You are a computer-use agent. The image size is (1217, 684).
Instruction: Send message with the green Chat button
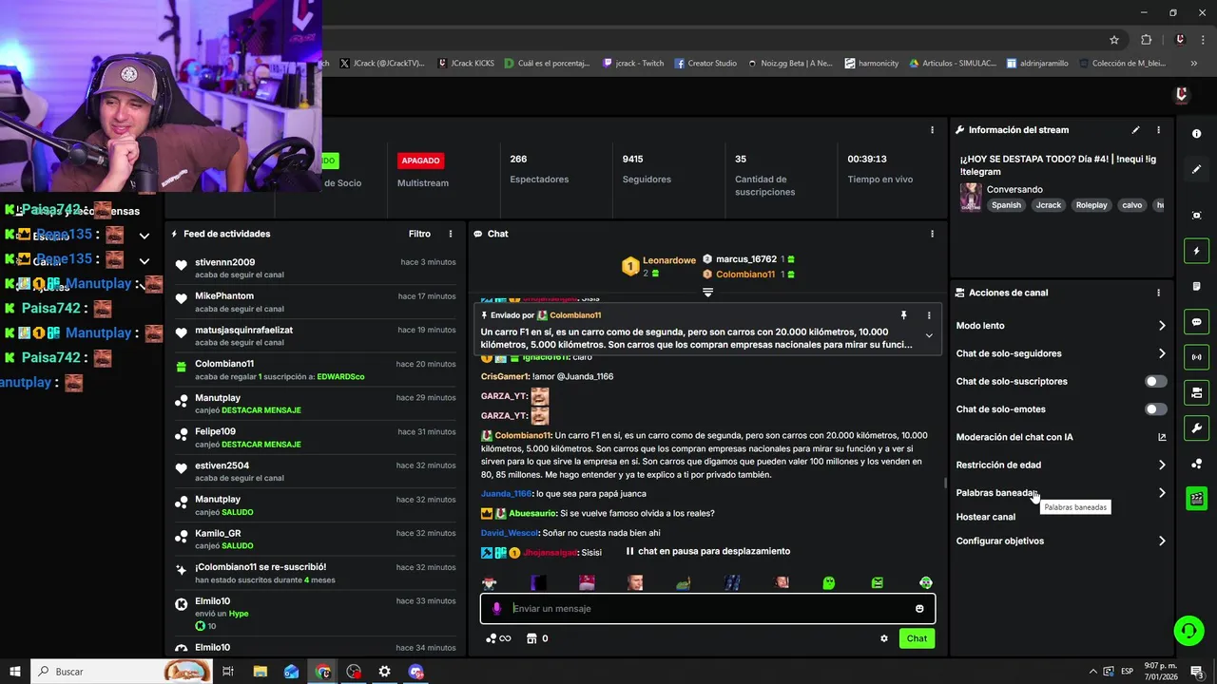pos(917,638)
